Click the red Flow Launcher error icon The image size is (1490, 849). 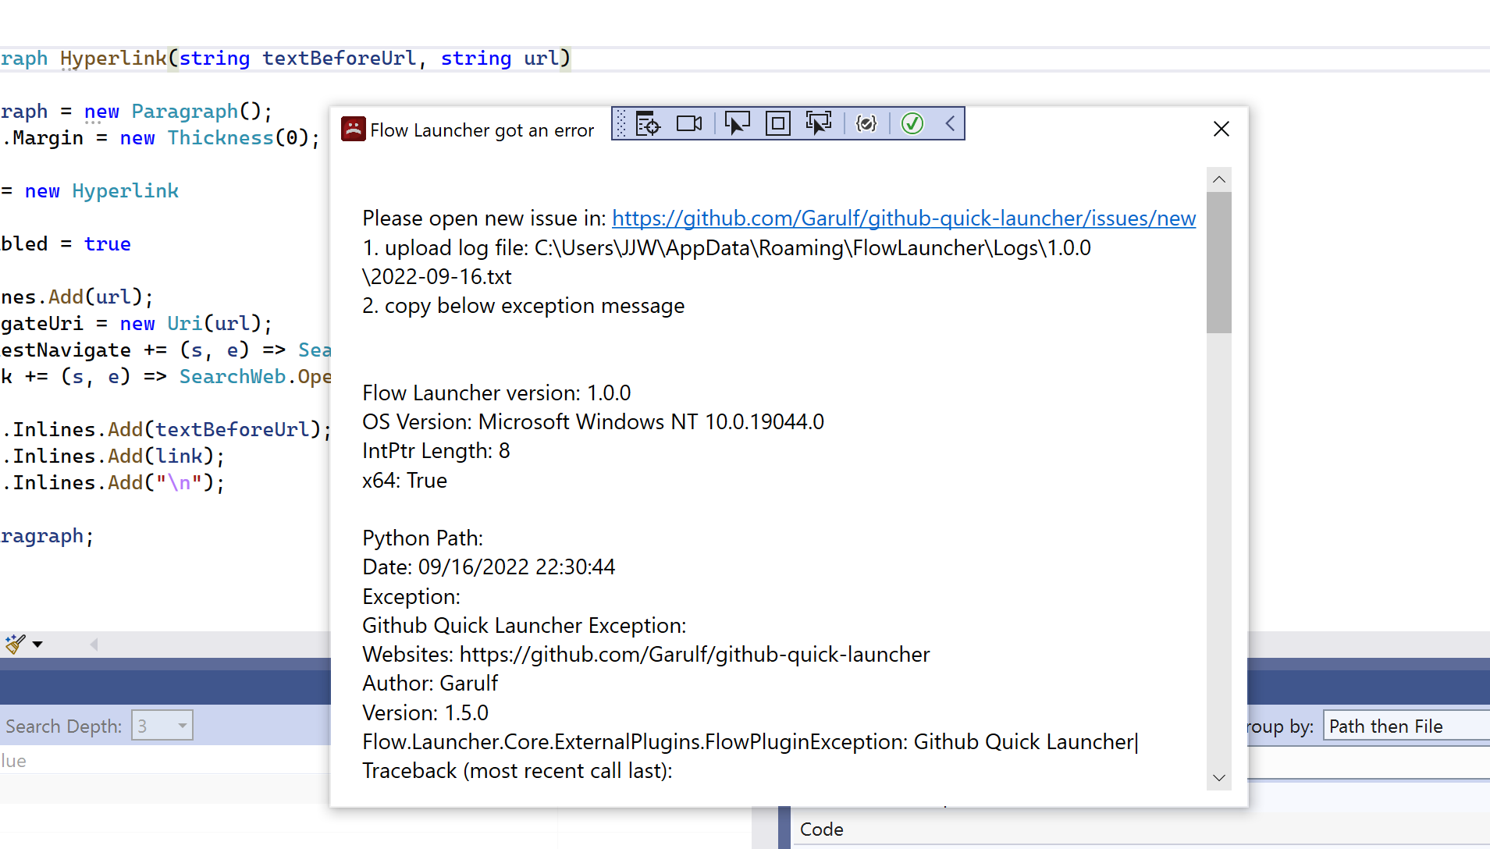[353, 129]
